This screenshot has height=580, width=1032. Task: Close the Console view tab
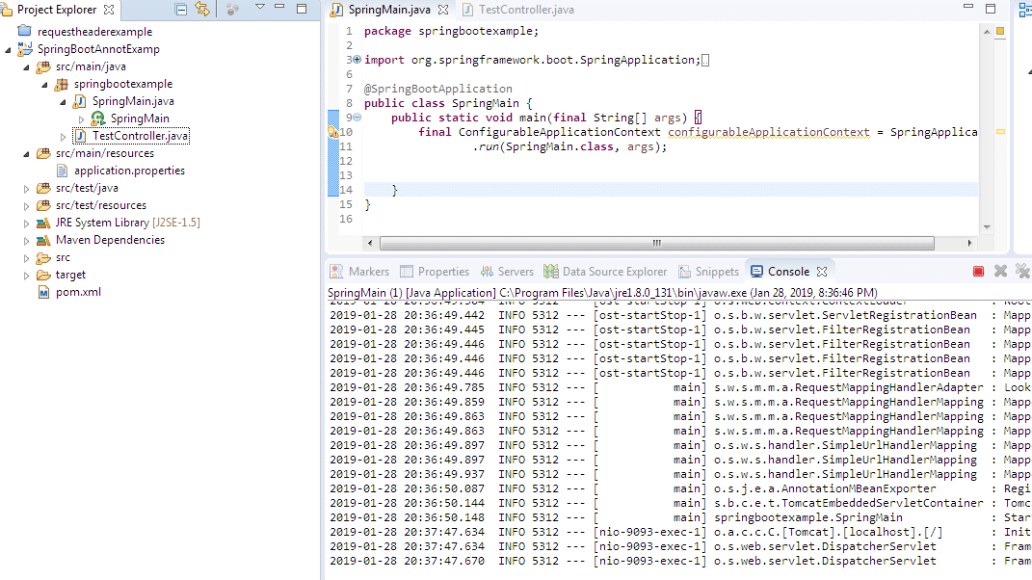click(822, 272)
